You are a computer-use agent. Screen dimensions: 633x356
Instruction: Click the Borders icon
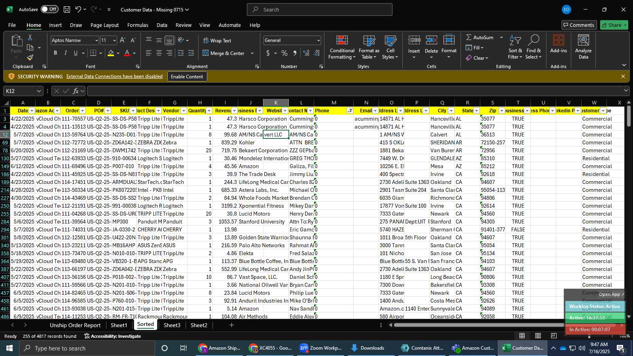(x=93, y=53)
